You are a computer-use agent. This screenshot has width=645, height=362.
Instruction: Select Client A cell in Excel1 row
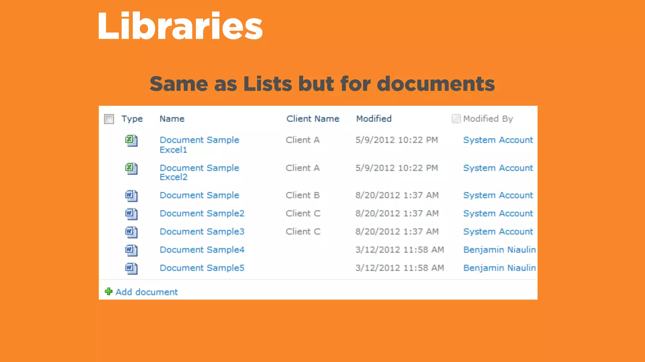[x=303, y=140]
